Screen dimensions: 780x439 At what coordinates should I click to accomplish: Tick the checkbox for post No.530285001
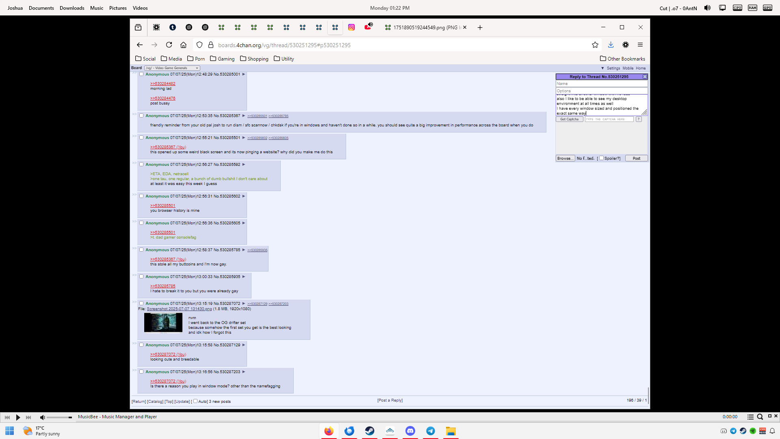coord(141,74)
